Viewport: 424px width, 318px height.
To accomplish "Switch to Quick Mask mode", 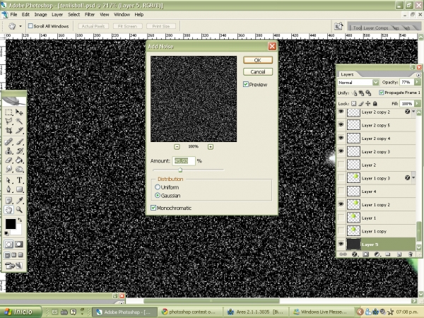I will click(18, 245).
